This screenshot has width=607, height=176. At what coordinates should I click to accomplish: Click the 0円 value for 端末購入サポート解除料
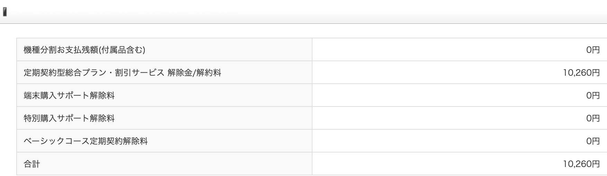click(x=593, y=95)
